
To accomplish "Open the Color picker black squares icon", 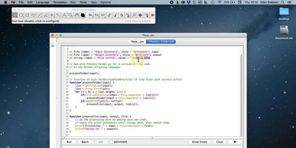I will point(83,15).
